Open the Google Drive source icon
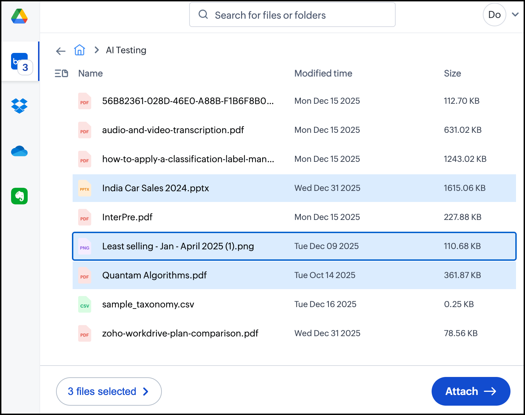 coord(19,16)
